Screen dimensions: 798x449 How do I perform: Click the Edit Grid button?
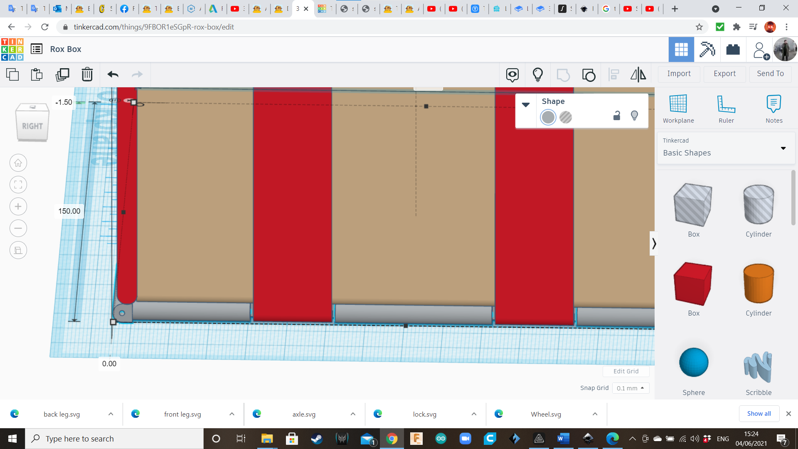[626, 371]
